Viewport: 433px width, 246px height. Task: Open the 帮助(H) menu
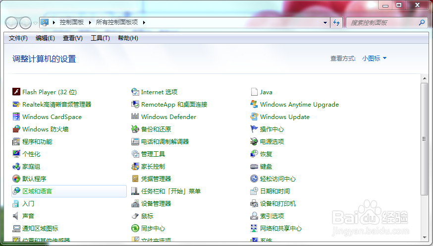coord(128,38)
